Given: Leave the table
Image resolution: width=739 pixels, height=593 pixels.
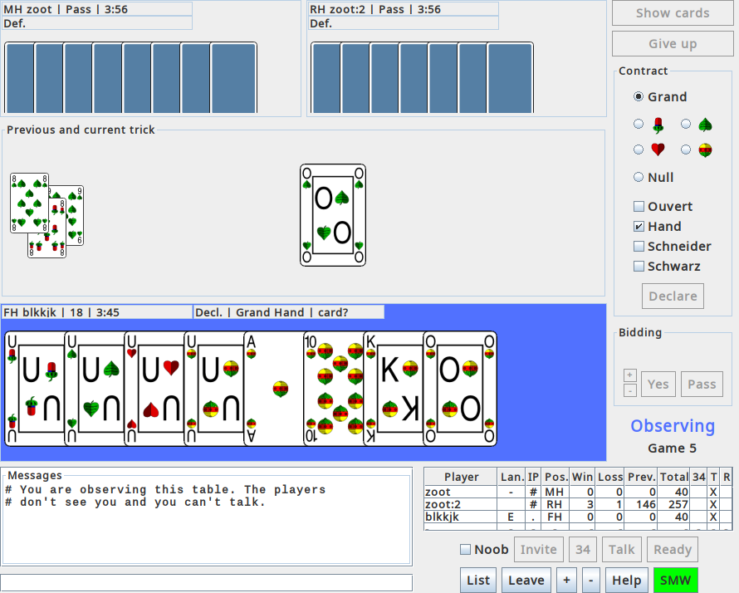Looking at the screenshot, I should pyautogui.click(x=526, y=581).
